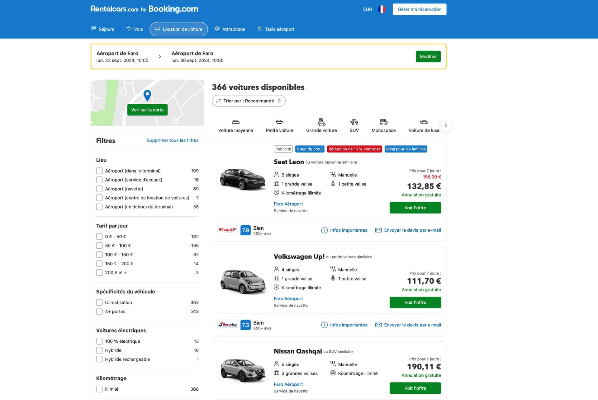Select the Location de voiture tab
This screenshot has height=400, width=598.
pos(179,29)
